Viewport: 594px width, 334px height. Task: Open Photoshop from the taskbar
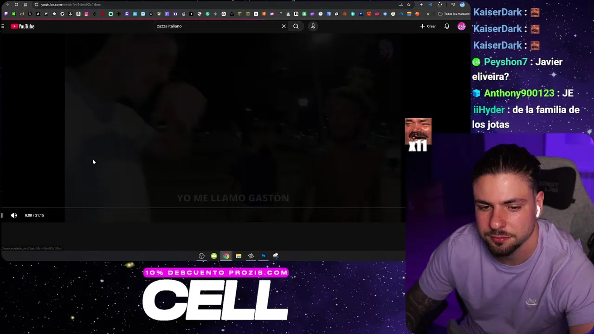click(263, 256)
